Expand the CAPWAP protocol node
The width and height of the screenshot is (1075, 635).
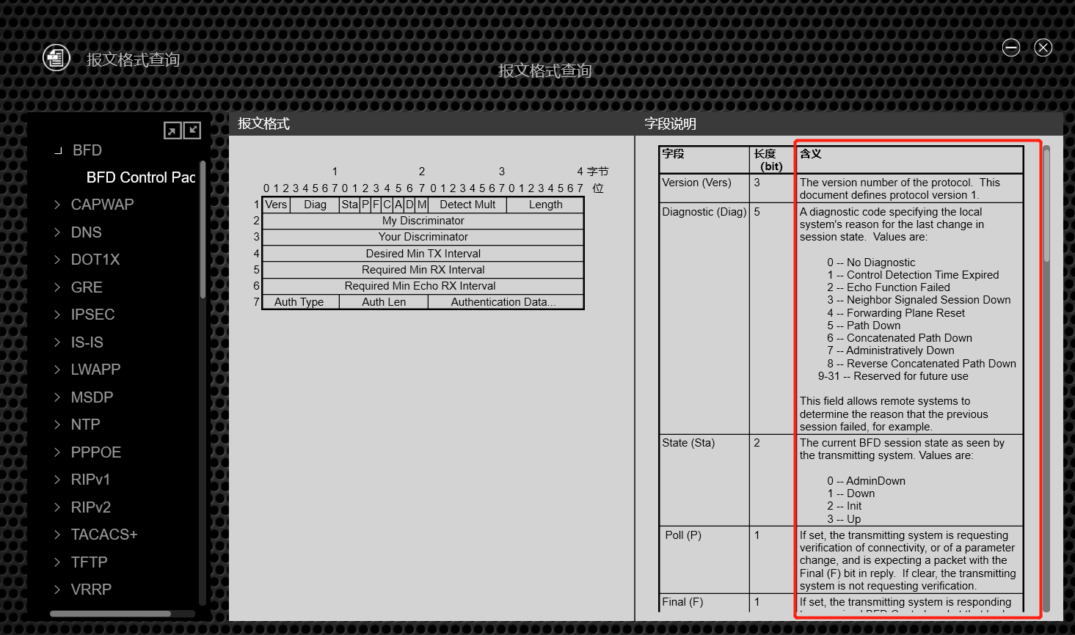(57, 205)
